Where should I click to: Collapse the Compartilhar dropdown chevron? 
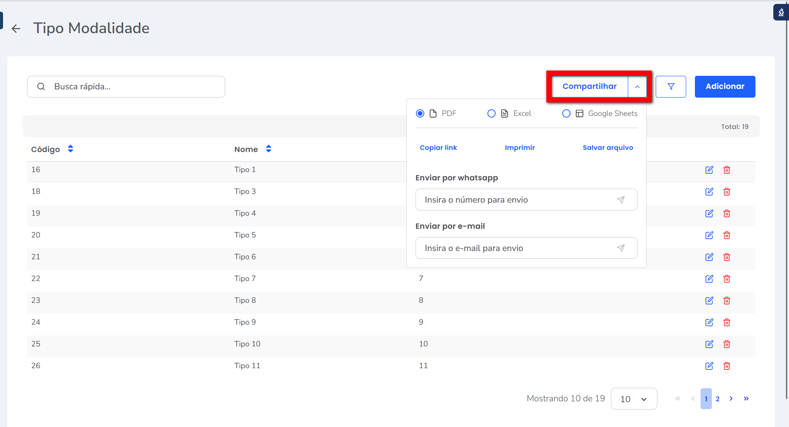pyautogui.click(x=637, y=87)
